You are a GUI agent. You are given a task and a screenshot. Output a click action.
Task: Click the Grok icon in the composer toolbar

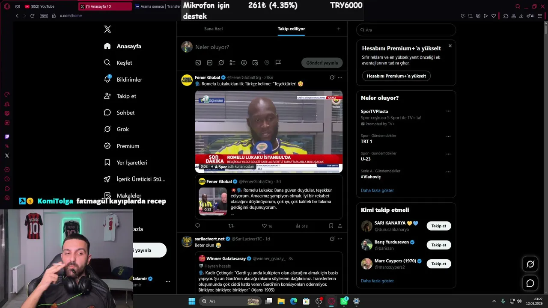click(x=221, y=62)
